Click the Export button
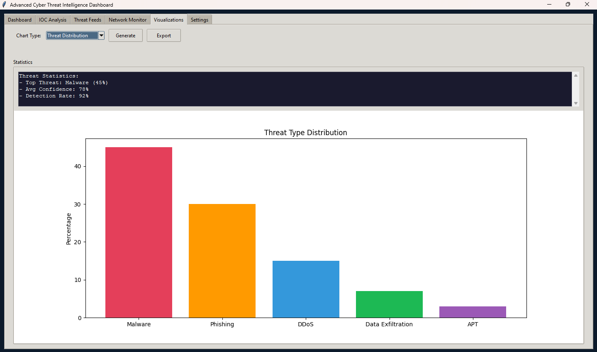The width and height of the screenshot is (597, 352). [x=164, y=36]
